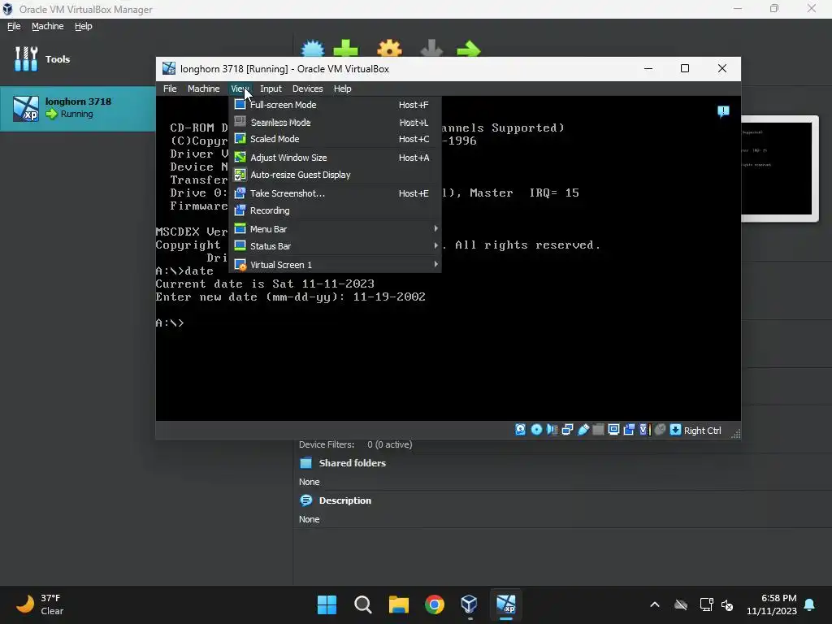Image resolution: width=832 pixels, height=624 pixels.
Task: Open the Manager window Help menu
Action: [x=84, y=26]
